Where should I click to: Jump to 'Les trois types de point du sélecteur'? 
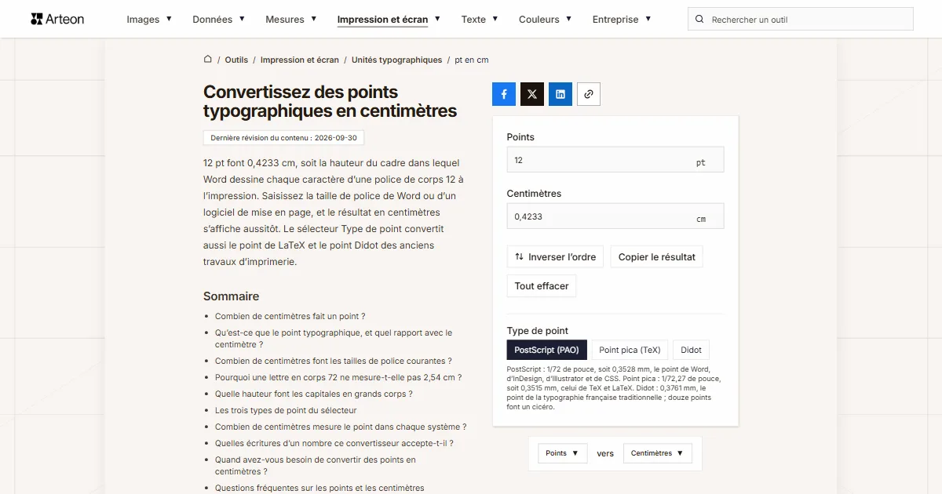click(286, 410)
